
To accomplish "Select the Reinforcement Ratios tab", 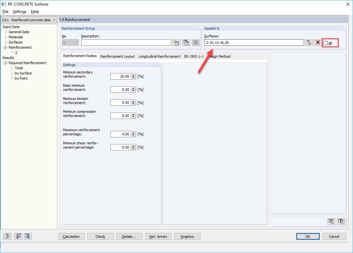I will (x=80, y=56).
